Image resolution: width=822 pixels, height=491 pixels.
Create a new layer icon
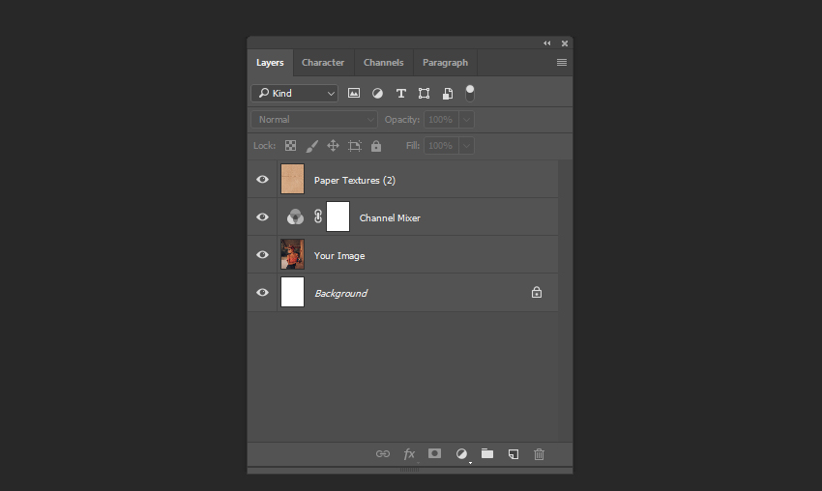click(x=514, y=454)
